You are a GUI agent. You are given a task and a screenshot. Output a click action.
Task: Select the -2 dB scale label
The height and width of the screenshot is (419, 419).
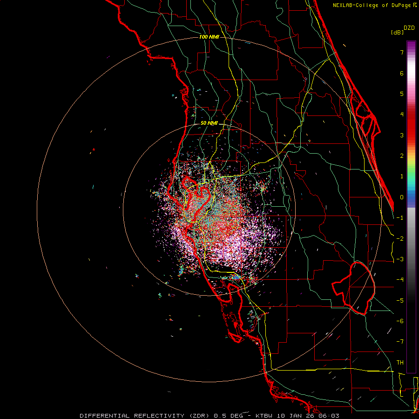400,239
